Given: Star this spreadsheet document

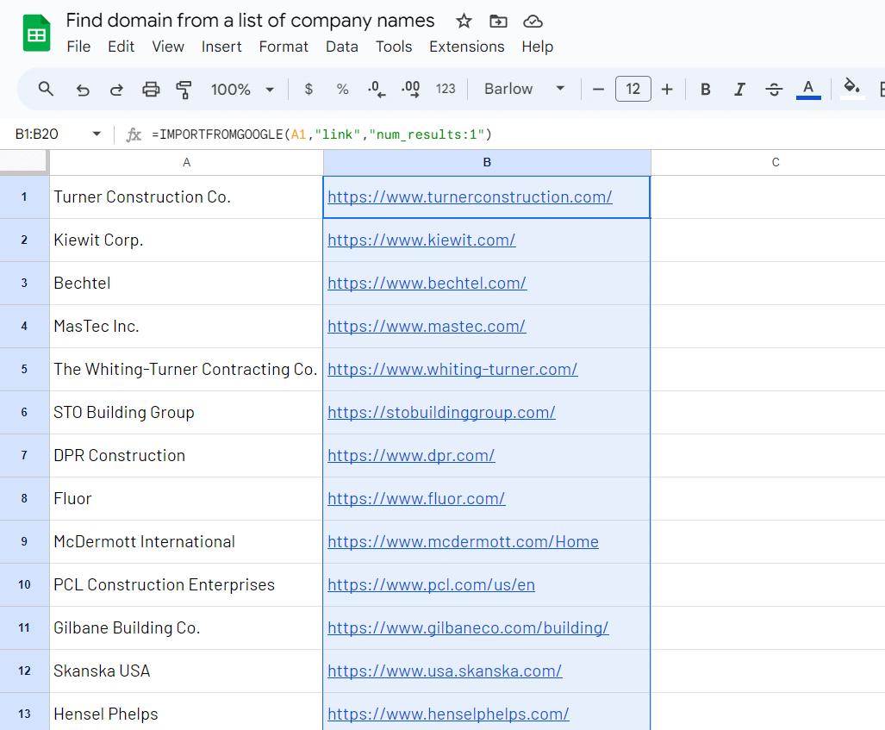Looking at the screenshot, I should (464, 22).
